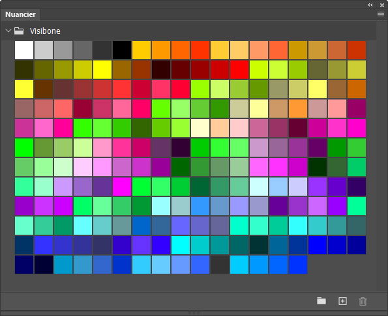Pick the pure green swatch starting sixth row
This screenshot has height=316, width=388.
pyautogui.click(x=24, y=148)
